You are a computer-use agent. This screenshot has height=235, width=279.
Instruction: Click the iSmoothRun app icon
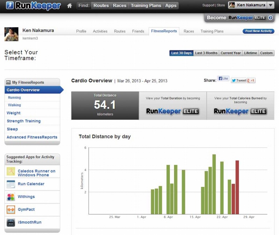[x=11, y=222]
